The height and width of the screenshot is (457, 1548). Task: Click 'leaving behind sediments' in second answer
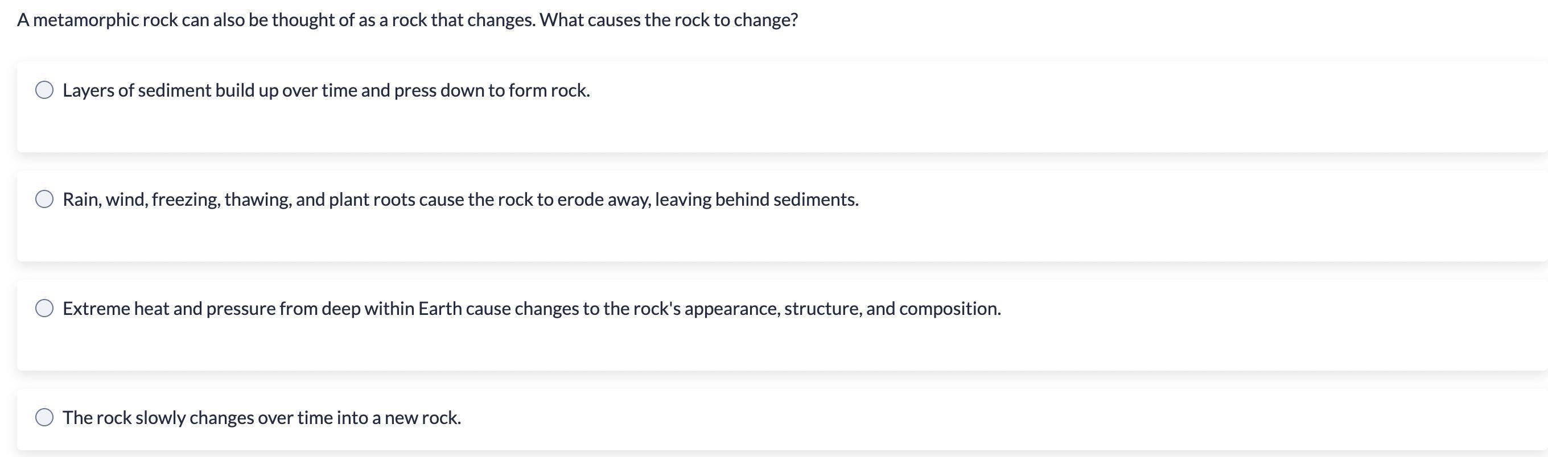coord(756,200)
